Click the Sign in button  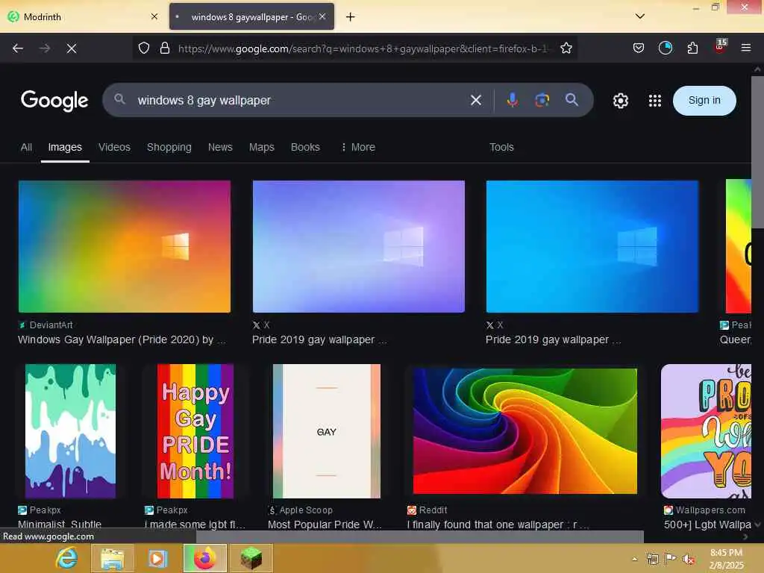click(x=704, y=101)
